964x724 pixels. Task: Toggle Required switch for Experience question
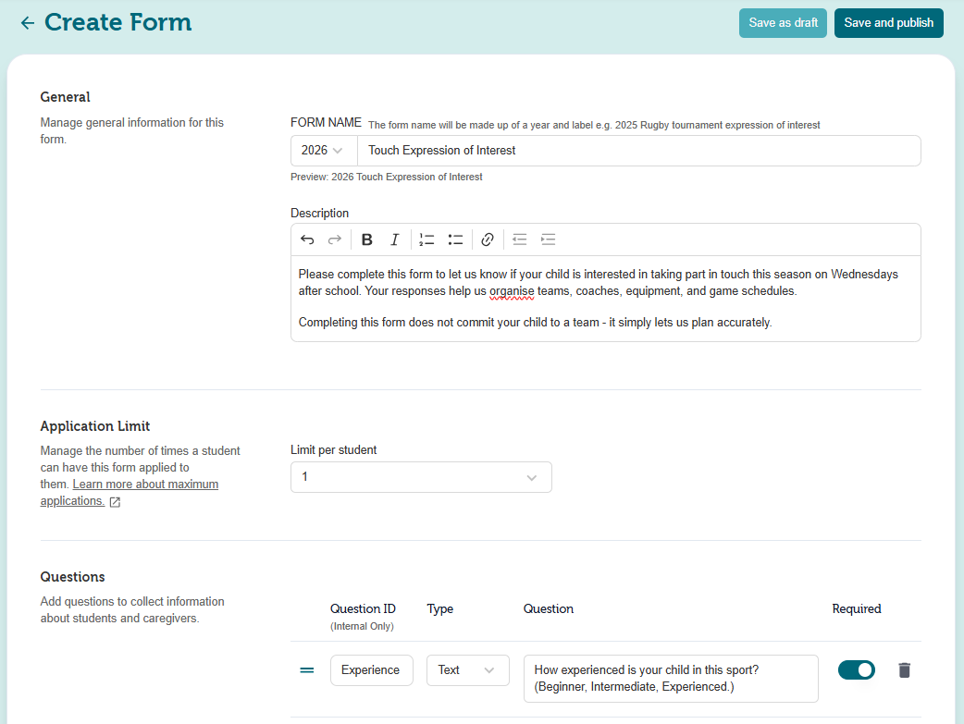[856, 670]
